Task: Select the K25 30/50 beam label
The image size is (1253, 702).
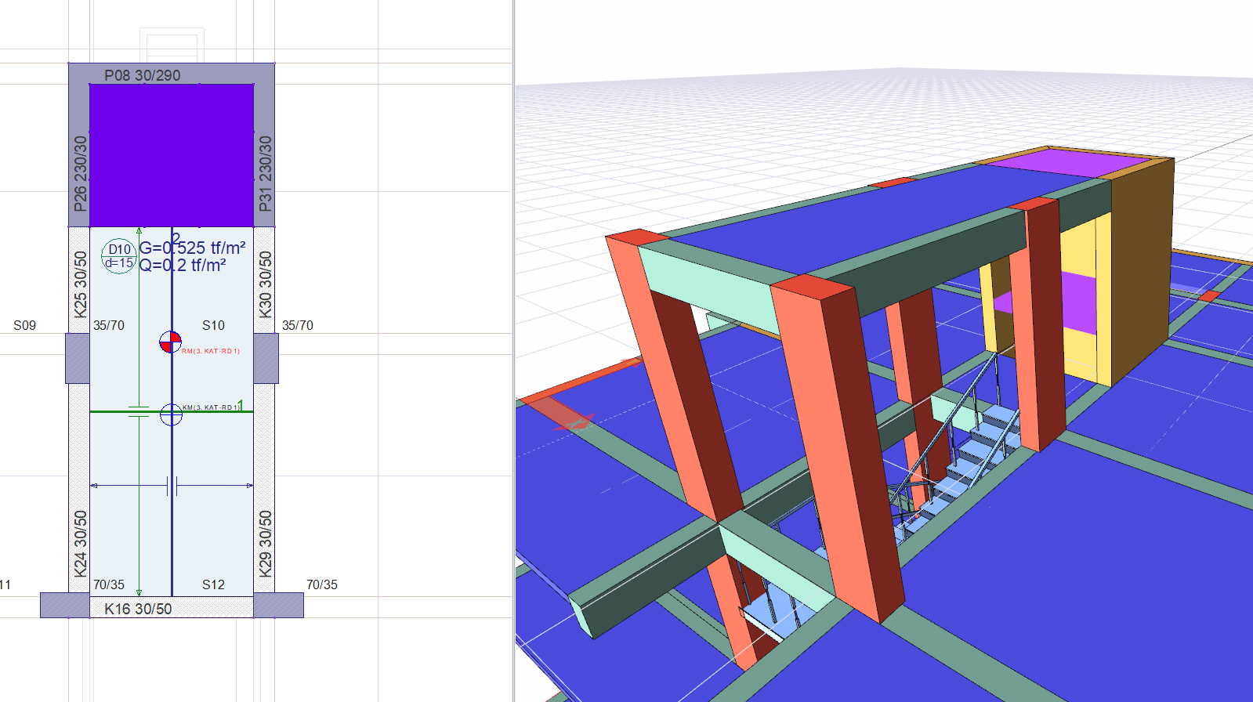Action: [80, 284]
